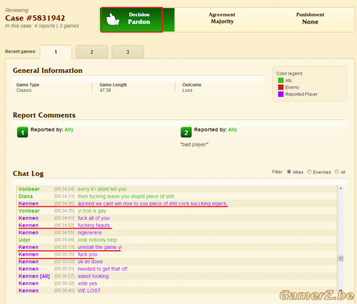Click Outcome value Loss
This screenshot has height=304, width=357.
coord(187,90)
